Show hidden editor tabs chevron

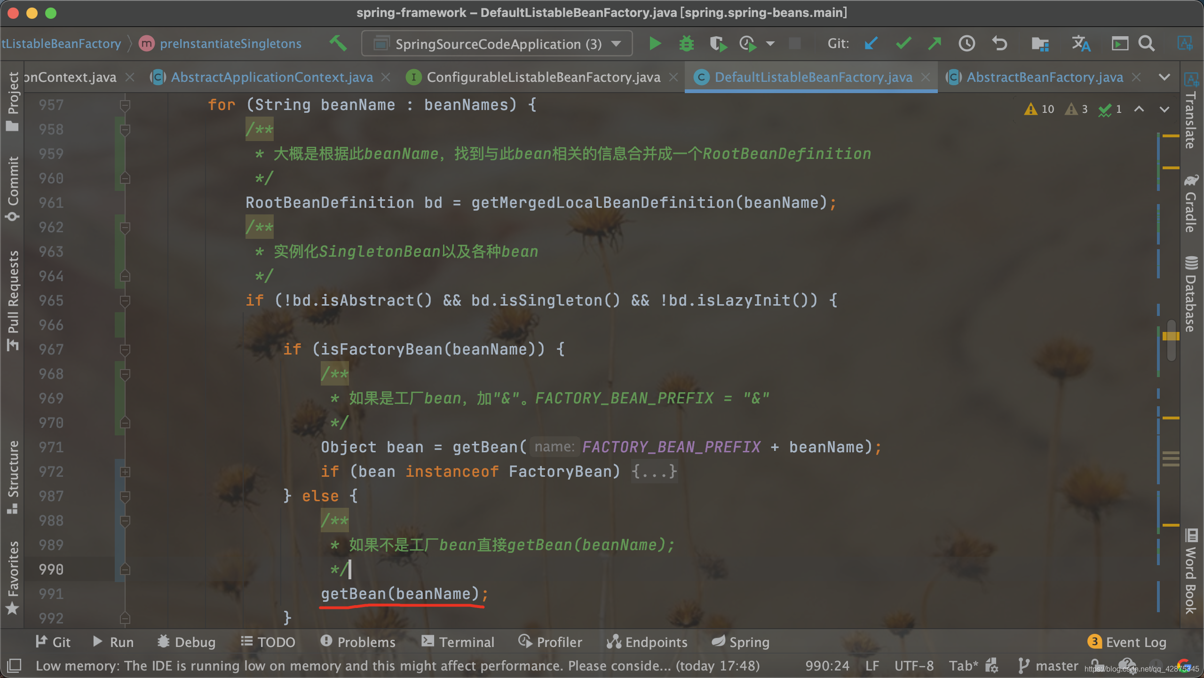click(x=1164, y=77)
